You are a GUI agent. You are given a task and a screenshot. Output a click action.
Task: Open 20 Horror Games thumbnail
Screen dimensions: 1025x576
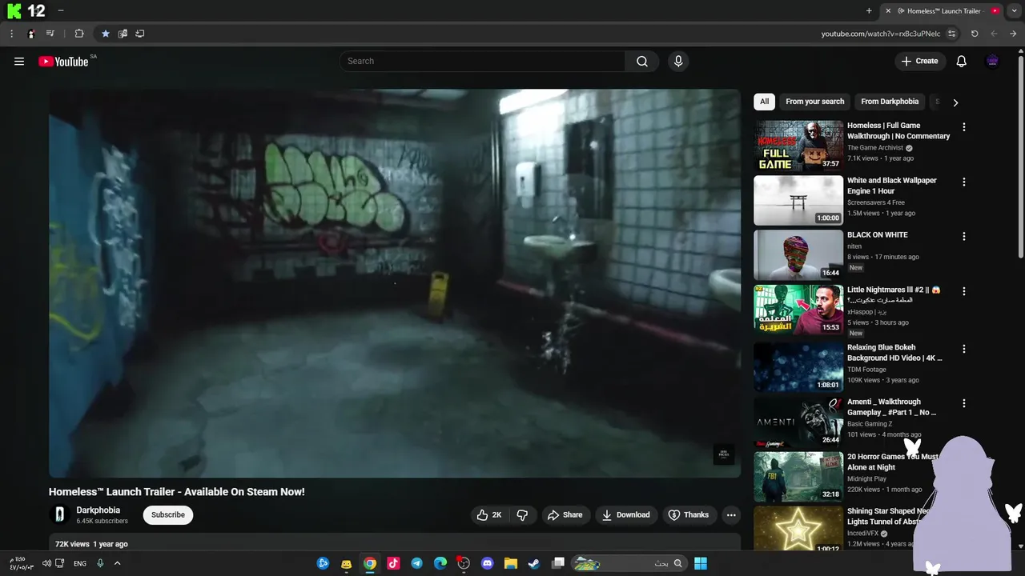[798, 477]
